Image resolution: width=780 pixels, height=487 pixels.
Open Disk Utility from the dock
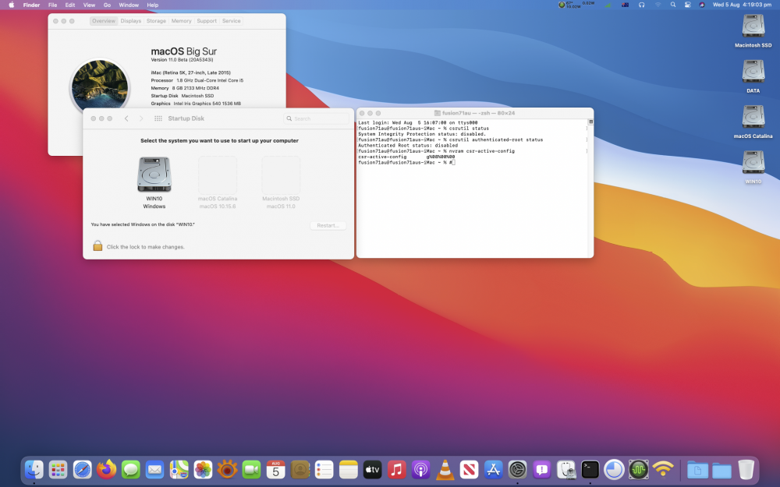coord(565,469)
